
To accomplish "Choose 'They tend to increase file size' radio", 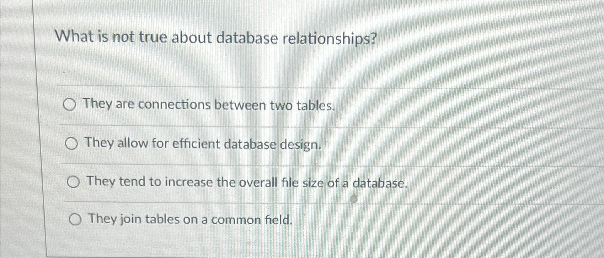I will [x=73, y=183].
